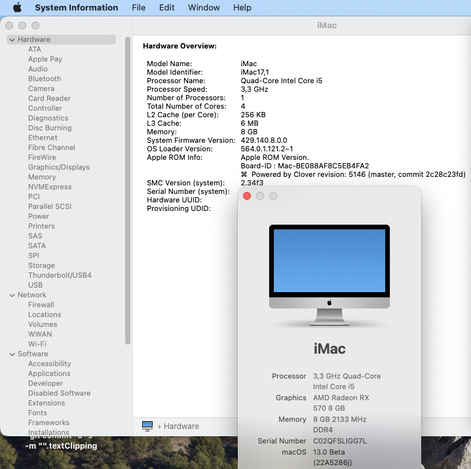Select SATA in the sidebar
471x469 pixels.
tap(37, 246)
